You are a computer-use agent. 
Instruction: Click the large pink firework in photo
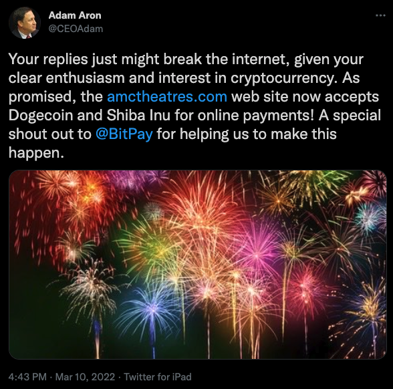point(257,251)
